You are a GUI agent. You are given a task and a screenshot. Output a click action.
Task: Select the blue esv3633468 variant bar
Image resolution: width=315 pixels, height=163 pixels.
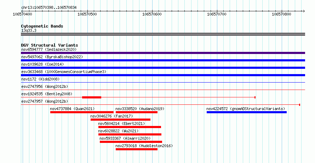[x=163, y=75]
